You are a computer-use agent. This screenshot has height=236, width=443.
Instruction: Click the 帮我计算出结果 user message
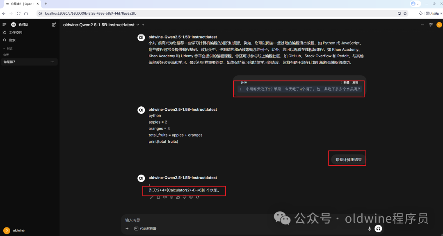(x=349, y=160)
